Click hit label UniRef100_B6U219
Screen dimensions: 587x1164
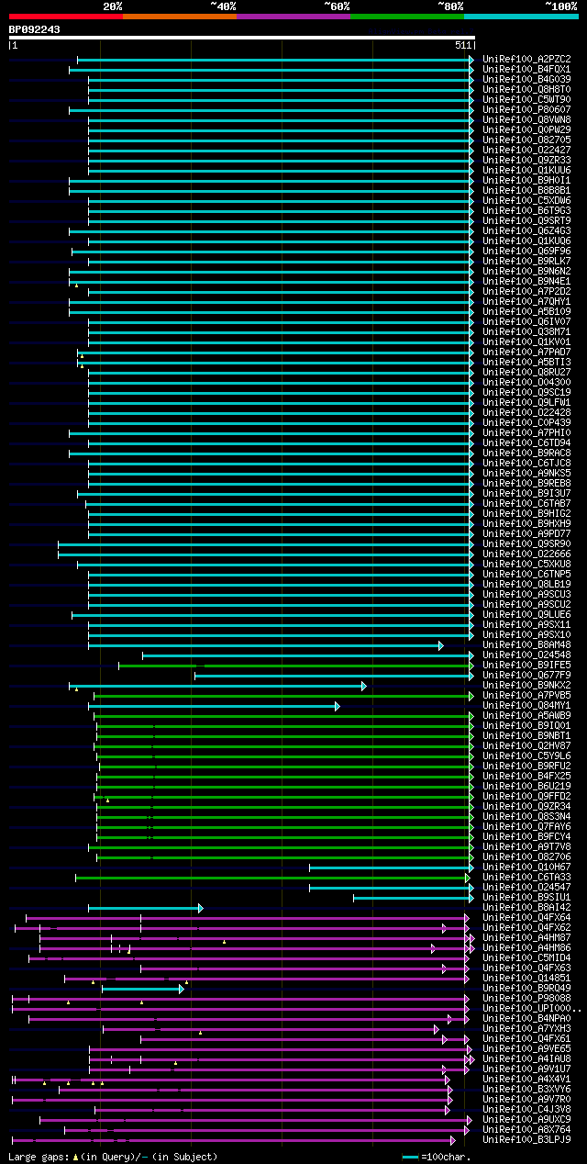[x=526, y=786]
